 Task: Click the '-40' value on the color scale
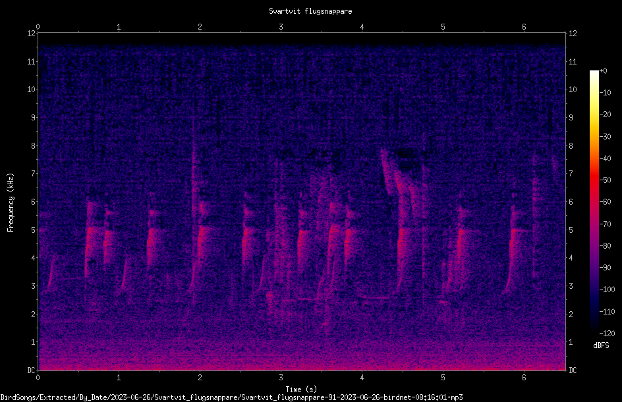coord(606,159)
